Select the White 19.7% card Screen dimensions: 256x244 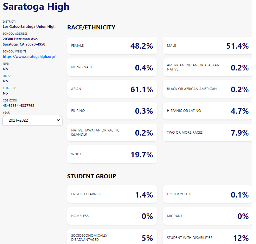pyautogui.click(x=112, y=154)
